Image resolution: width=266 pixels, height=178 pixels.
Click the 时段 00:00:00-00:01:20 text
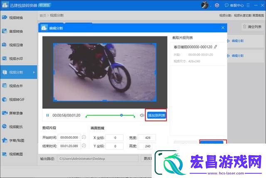click(193, 55)
